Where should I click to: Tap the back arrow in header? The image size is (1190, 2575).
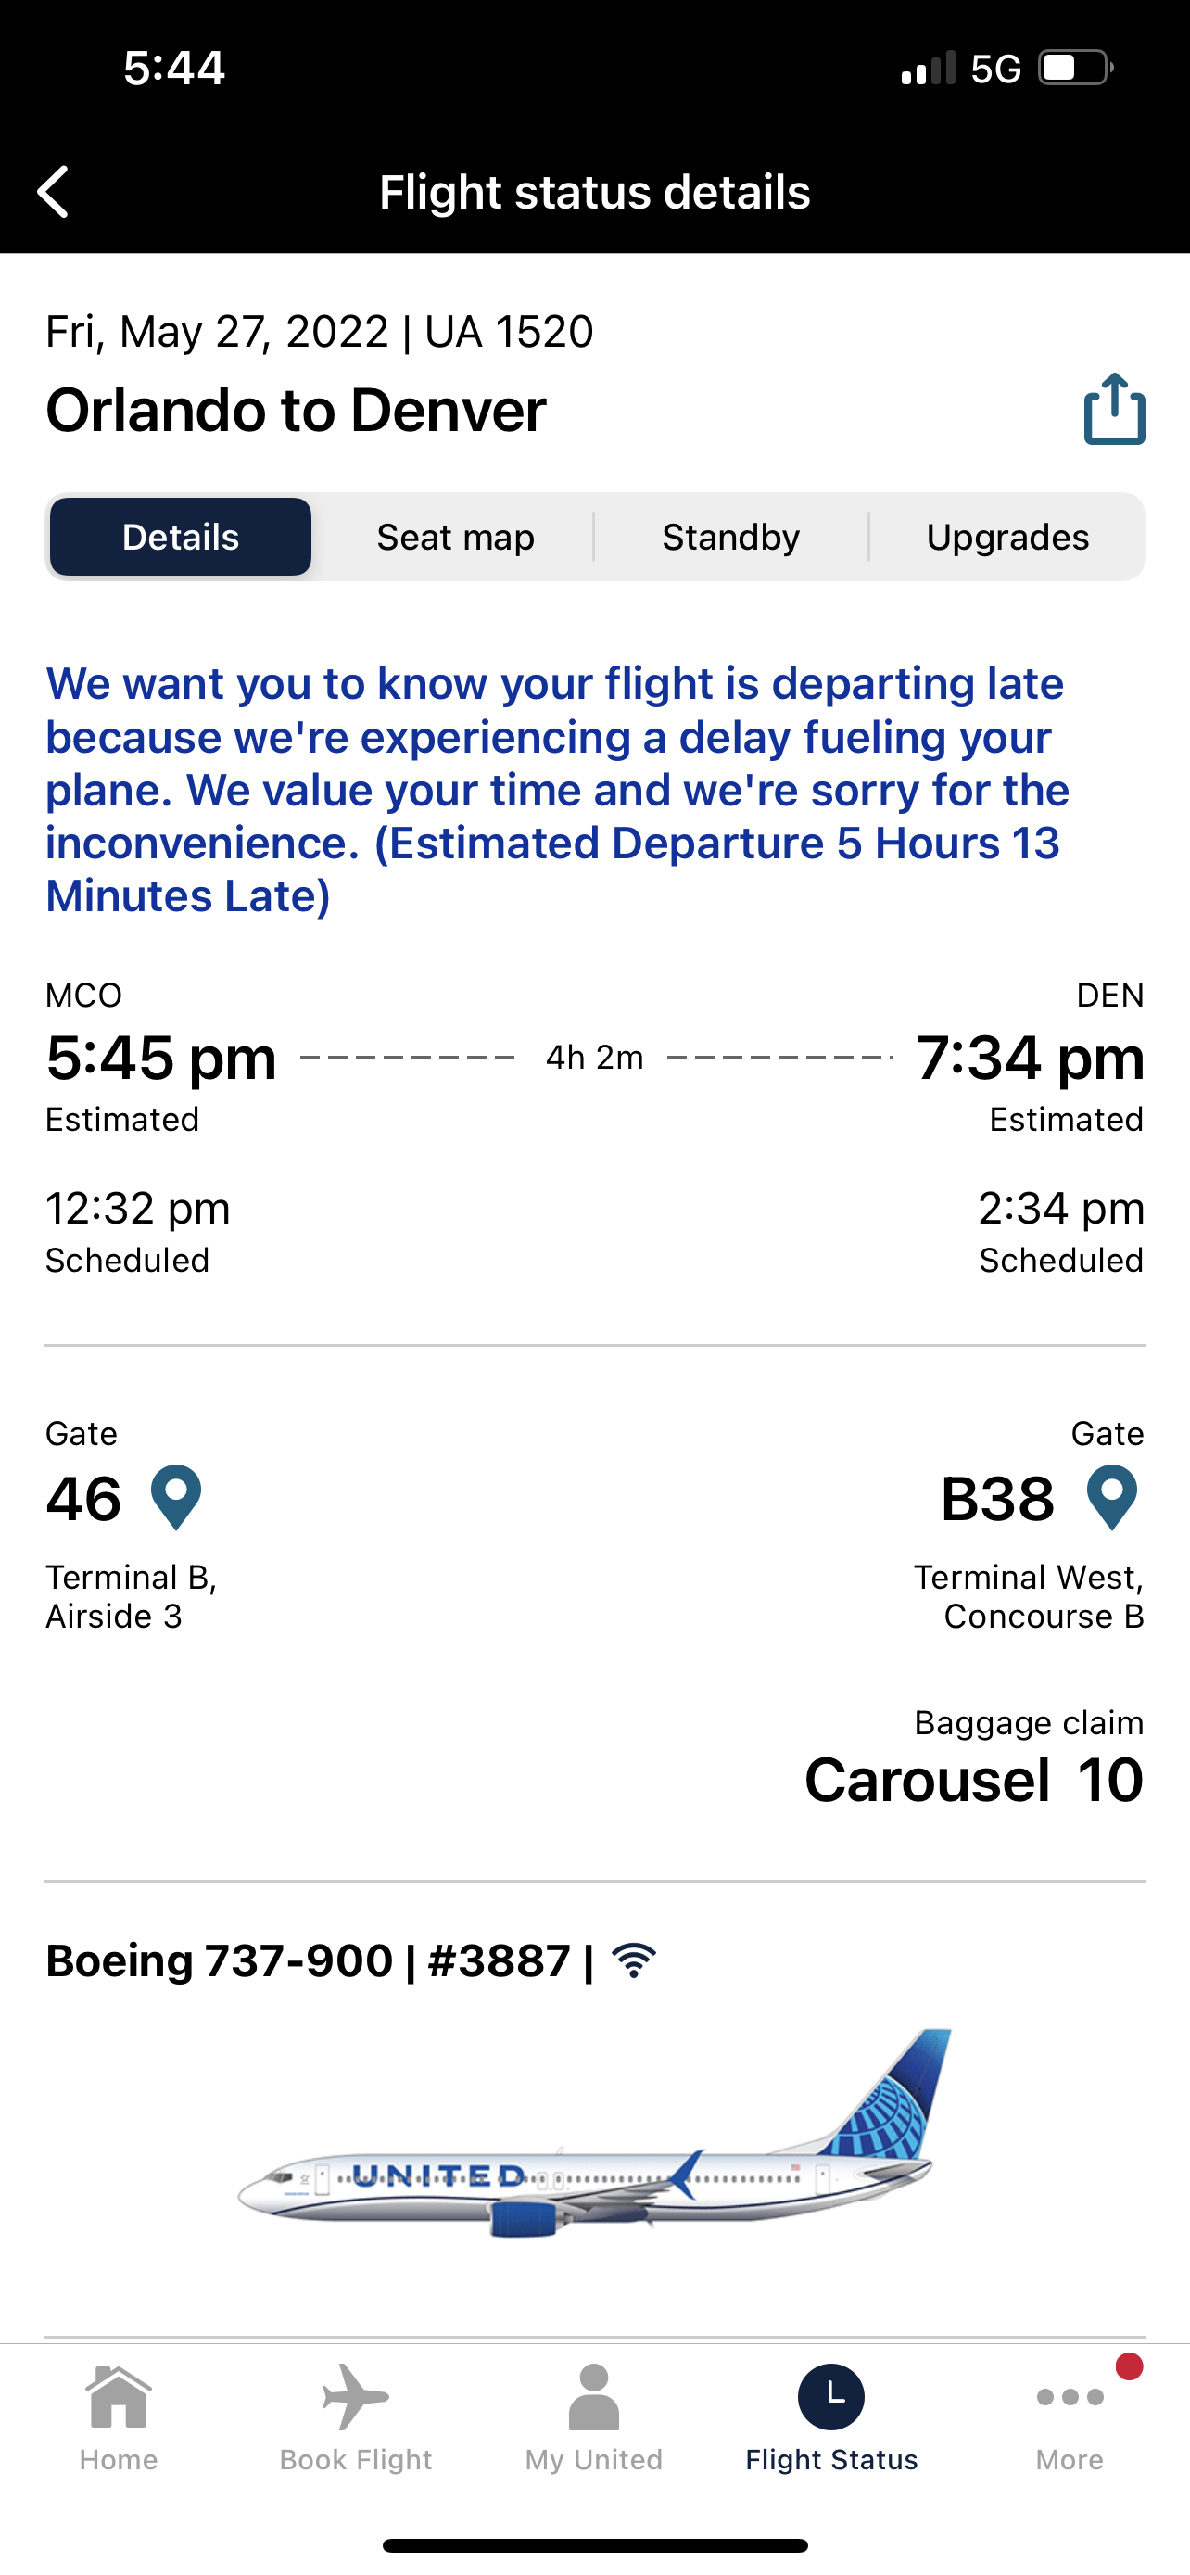(53, 191)
